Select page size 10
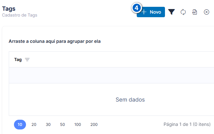Image resolution: width=214 pixels, height=134 pixels. tap(20, 125)
